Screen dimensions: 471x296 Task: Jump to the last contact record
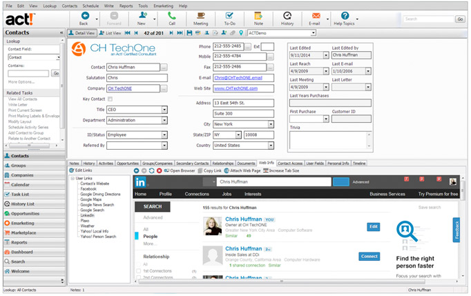pyautogui.click(x=180, y=33)
